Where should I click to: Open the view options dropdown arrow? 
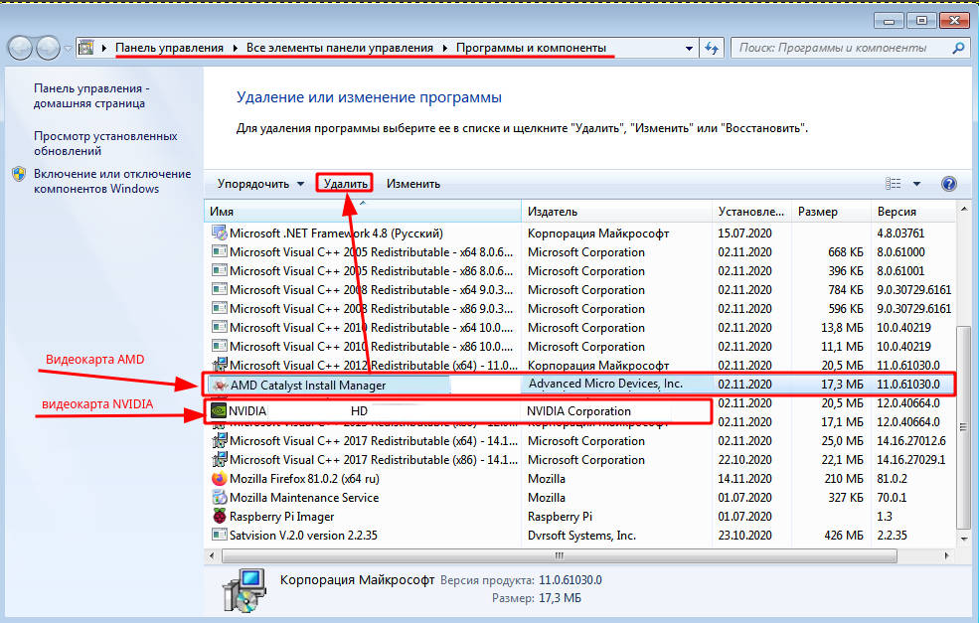pos(916,184)
